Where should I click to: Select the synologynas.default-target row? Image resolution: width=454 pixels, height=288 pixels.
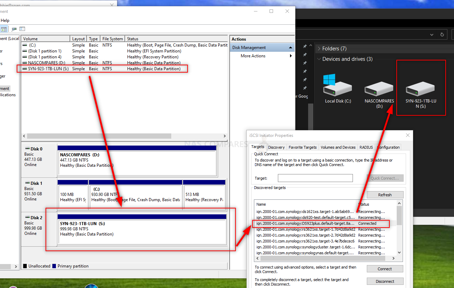click(x=325, y=253)
